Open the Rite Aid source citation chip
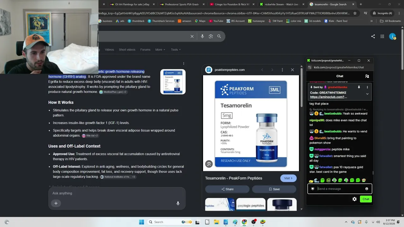Screen dimensions: 404x227 (90, 136)
